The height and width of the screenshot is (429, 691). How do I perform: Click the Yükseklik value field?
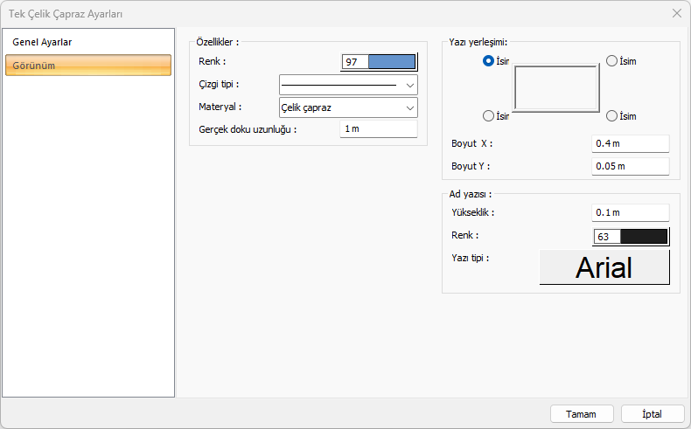(630, 212)
